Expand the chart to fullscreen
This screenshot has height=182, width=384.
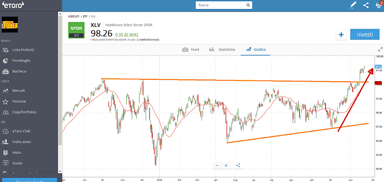(380, 50)
